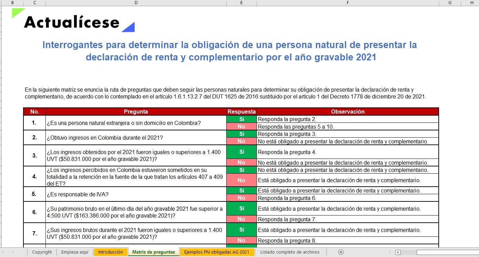Image resolution: width=479 pixels, height=257 pixels.
Task: Select the blue title 'Interrogantes para determinar...'
Action: [x=230, y=51]
